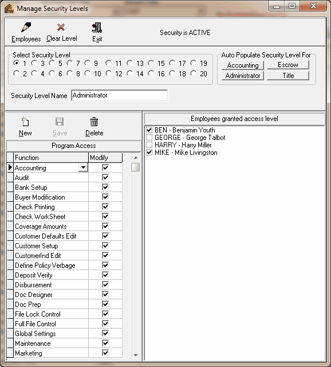Image resolution: width=331 pixels, height=367 pixels.
Task: Choose security level 10
Action: pos(88,73)
